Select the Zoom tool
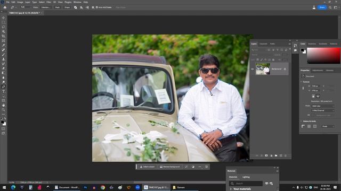341x191 pixels. [3, 110]
